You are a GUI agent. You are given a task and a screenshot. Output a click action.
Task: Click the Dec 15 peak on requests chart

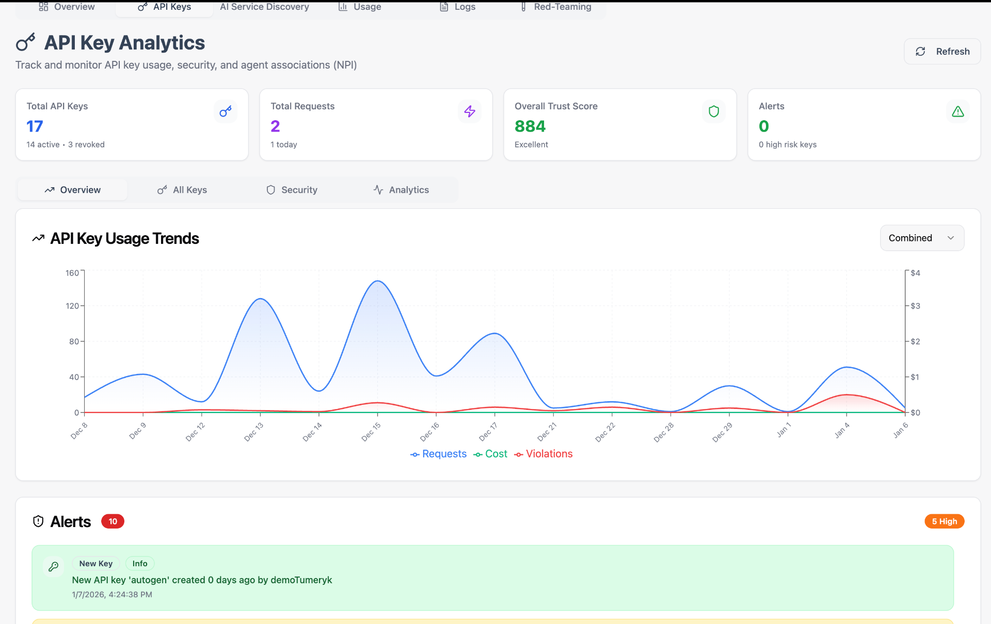[378, 281]
